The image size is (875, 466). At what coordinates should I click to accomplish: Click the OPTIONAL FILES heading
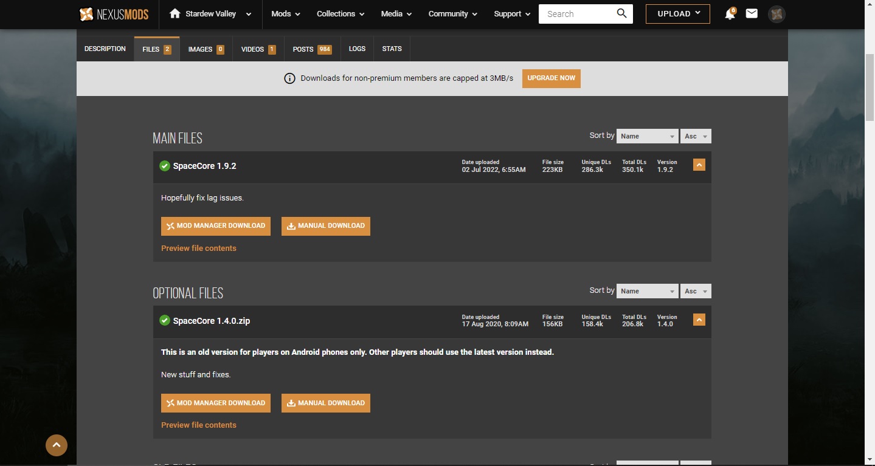[188, 293]
